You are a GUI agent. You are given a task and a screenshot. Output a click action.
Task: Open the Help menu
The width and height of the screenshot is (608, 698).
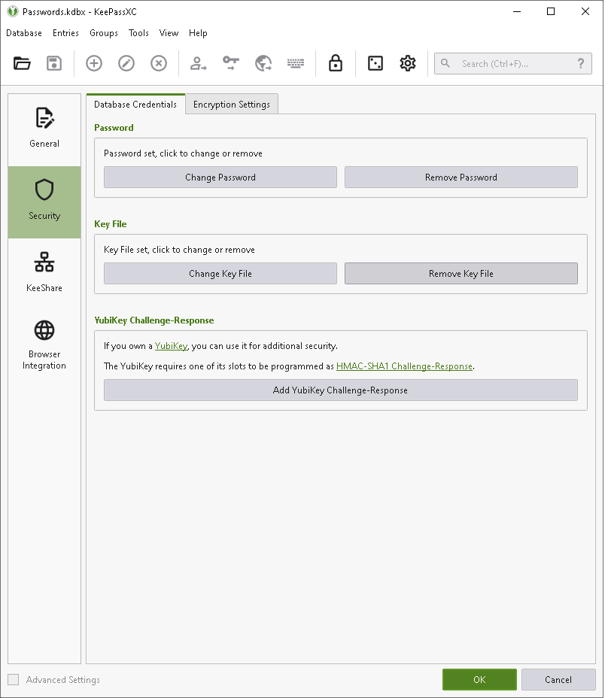tap(198, 33)
